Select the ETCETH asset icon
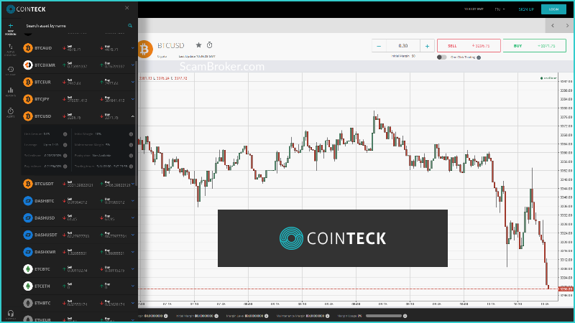 click(28, 286)
